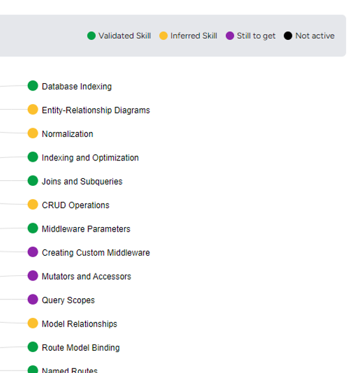
Task: Click the green Database Indexing node dot
Action: click(x=33, y=86)
